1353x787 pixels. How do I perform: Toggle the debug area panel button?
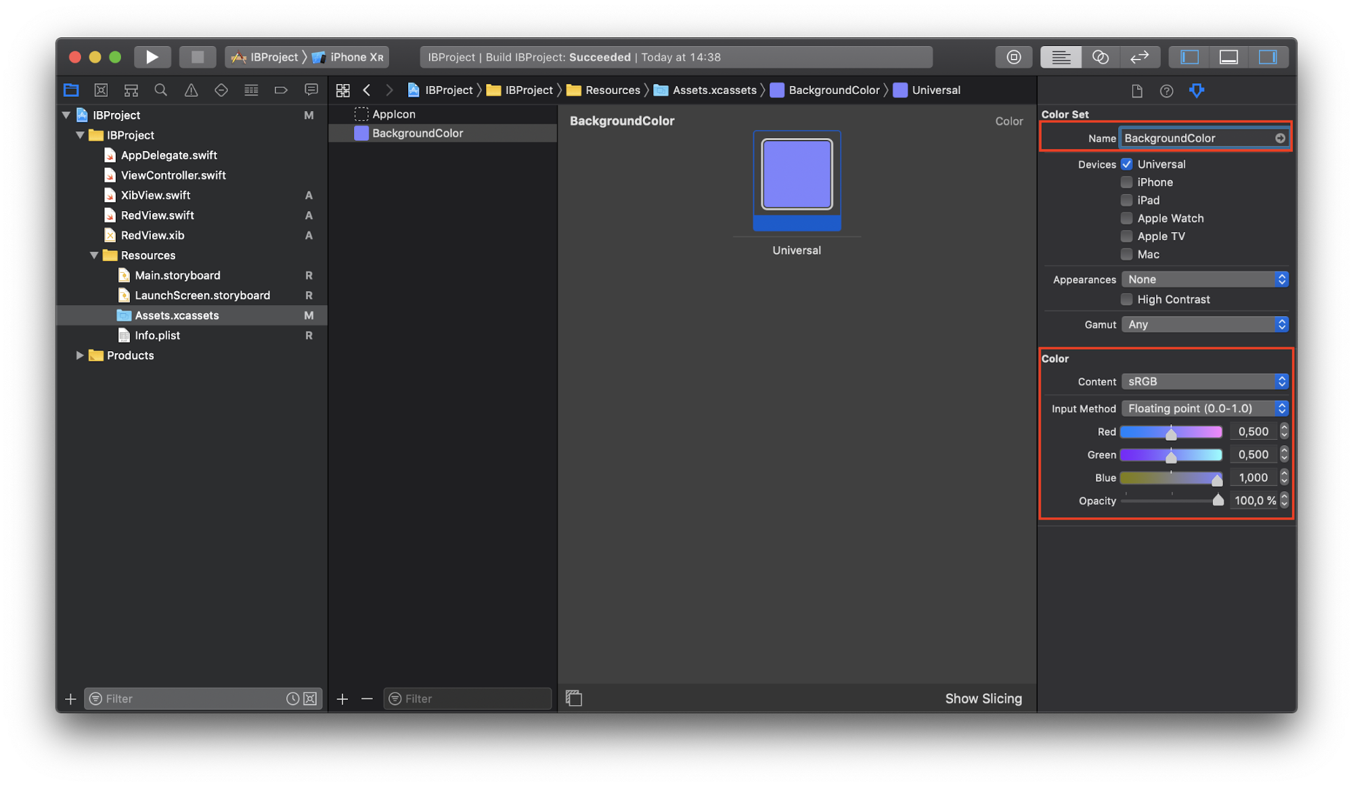(1228, 57)
